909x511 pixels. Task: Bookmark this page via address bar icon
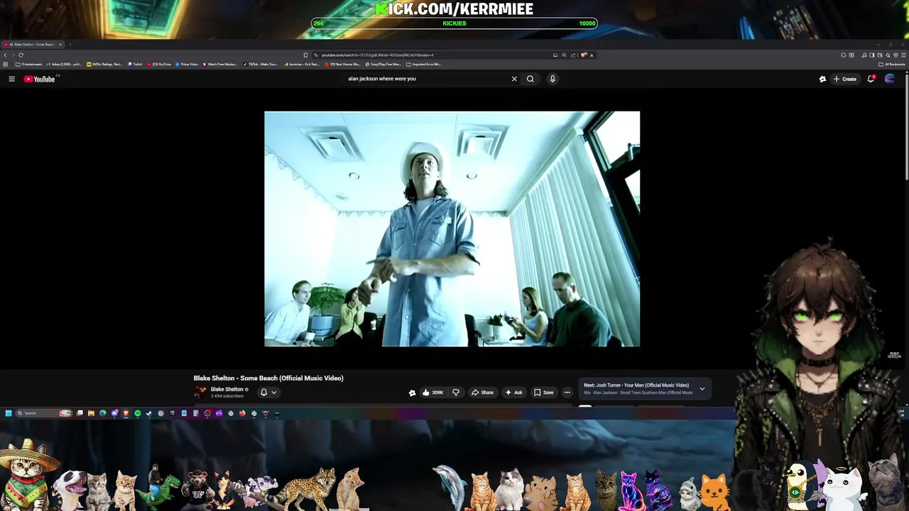point(305,55)
